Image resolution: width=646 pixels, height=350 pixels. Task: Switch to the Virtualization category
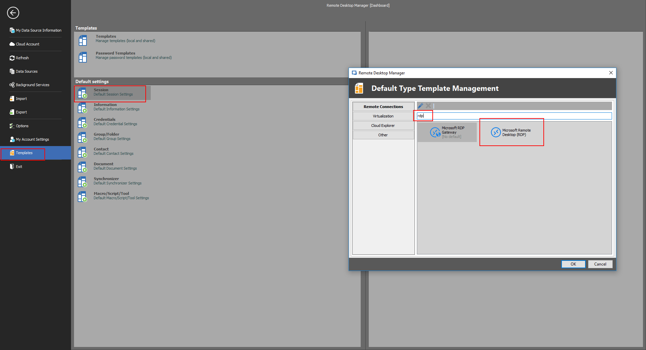click(383, 116)
